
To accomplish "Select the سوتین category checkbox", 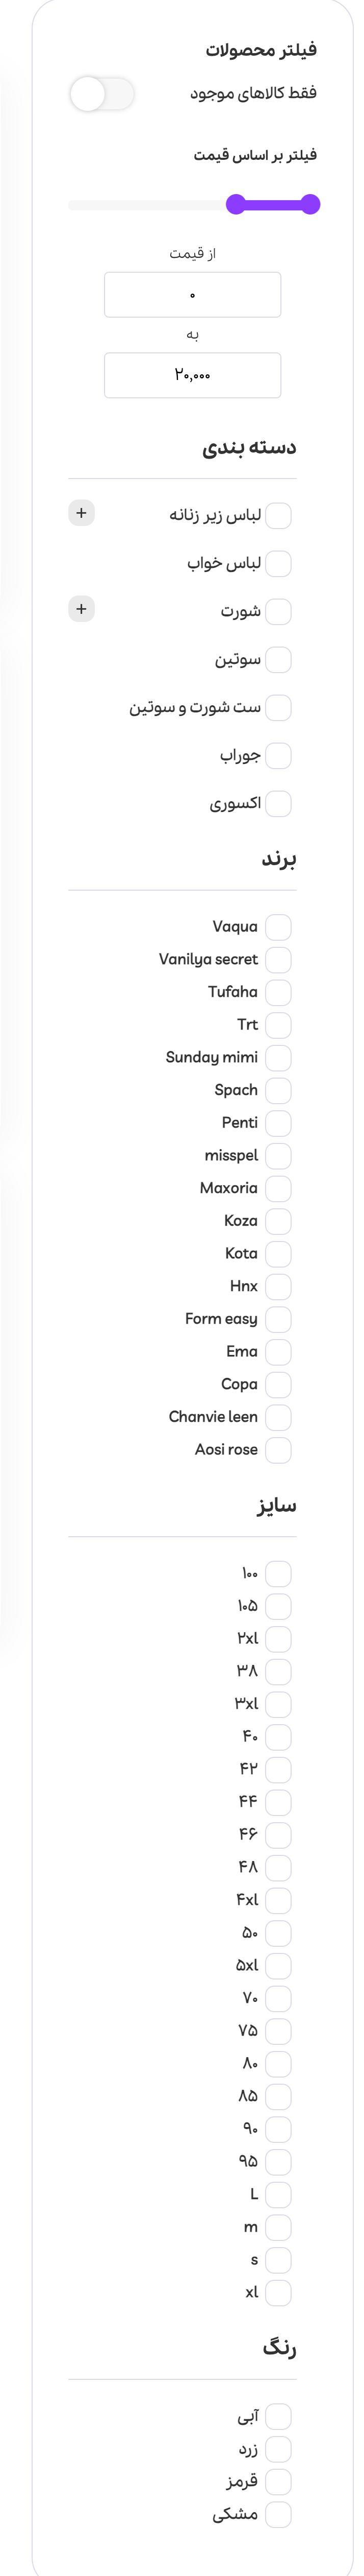I will tap(278, 660).
